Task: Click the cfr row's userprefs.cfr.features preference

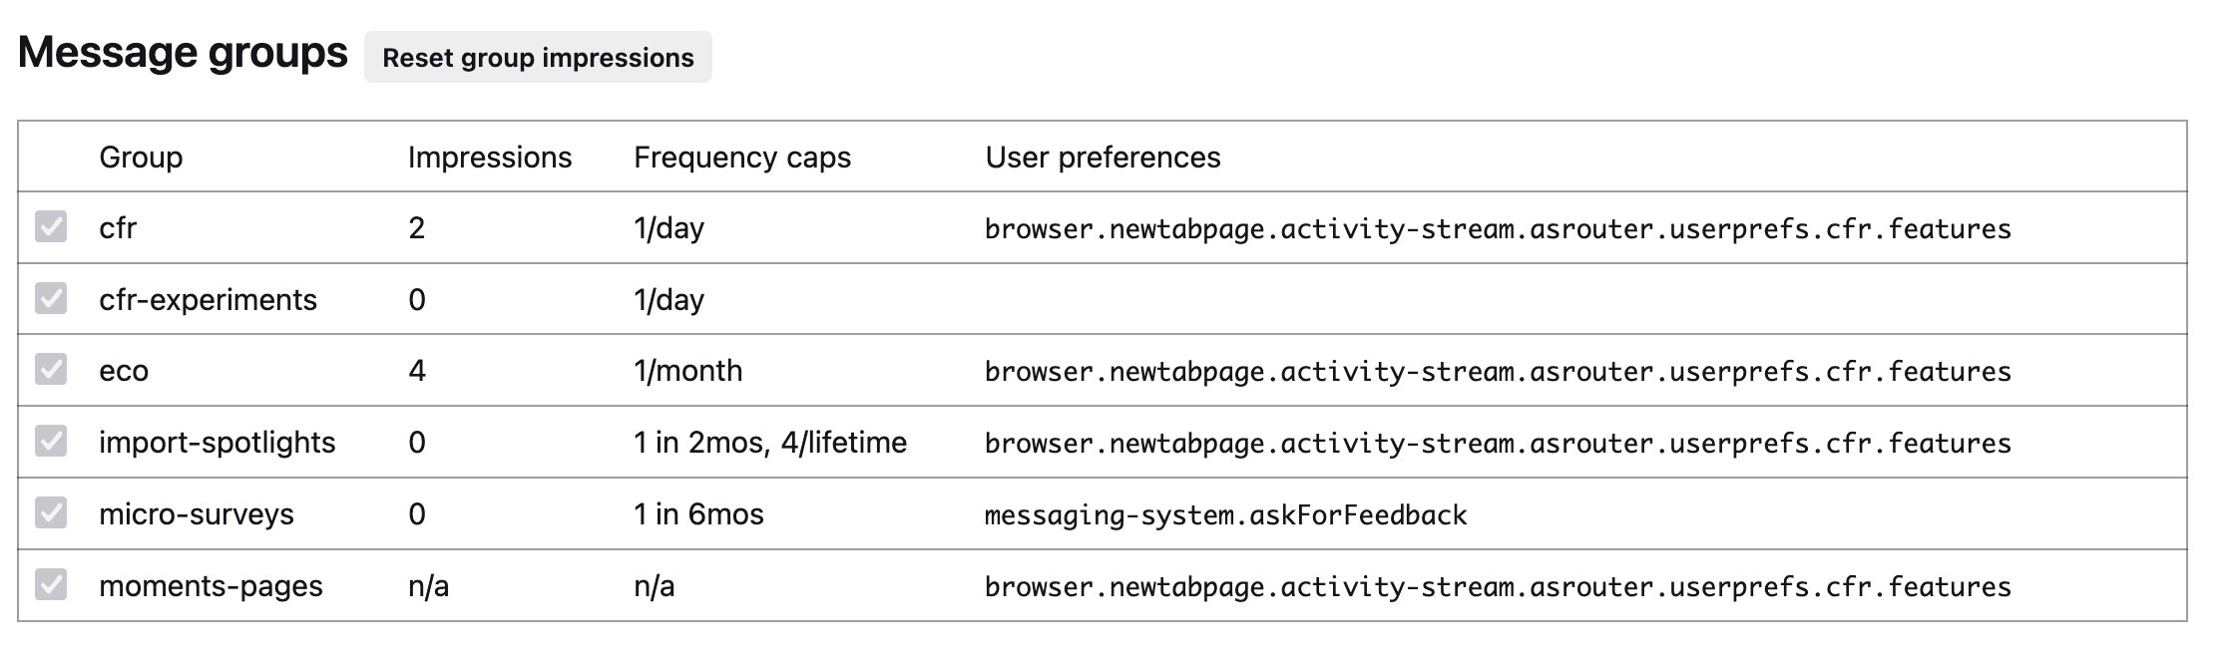Action: pyautogui.click(x=1498, y=229)
